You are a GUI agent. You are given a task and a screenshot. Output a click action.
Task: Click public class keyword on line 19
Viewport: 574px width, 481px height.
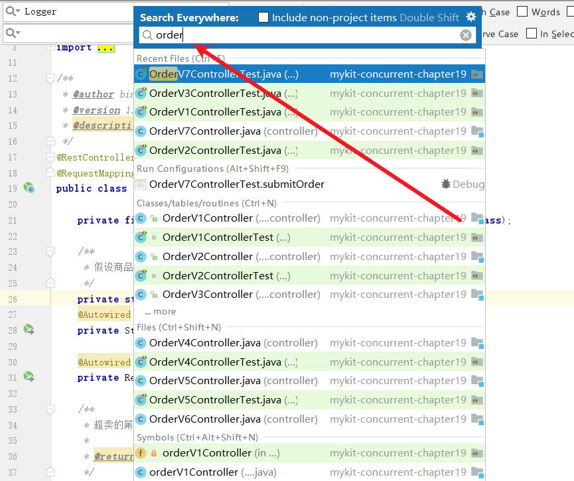[91, 188]
